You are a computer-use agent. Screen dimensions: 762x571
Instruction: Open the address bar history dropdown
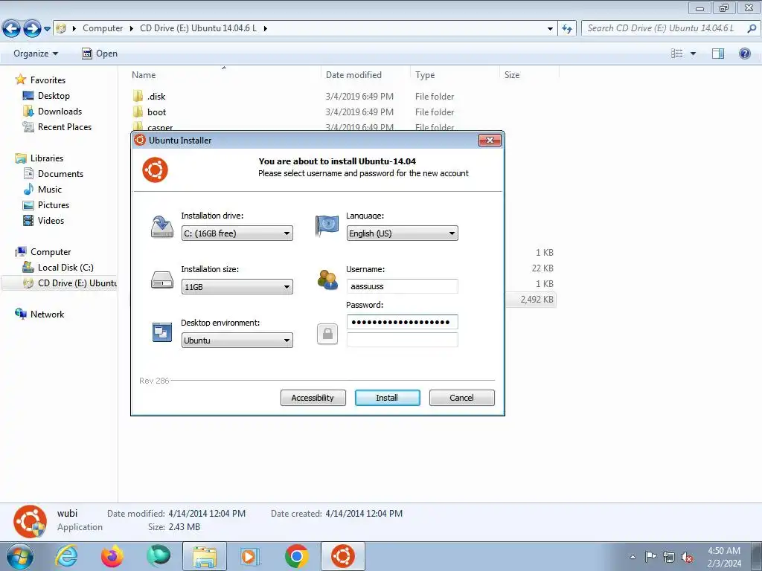[550, 29]
